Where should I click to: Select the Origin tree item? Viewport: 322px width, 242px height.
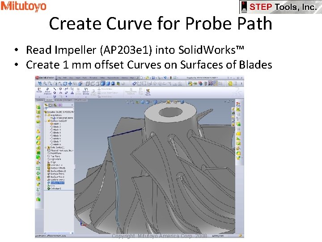pyautogui.click(x=52, y=162)
